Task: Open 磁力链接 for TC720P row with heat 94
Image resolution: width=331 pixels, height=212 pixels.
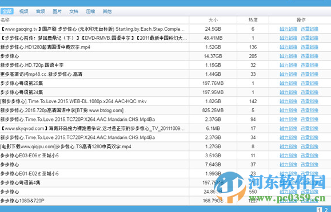Action: 288,120
